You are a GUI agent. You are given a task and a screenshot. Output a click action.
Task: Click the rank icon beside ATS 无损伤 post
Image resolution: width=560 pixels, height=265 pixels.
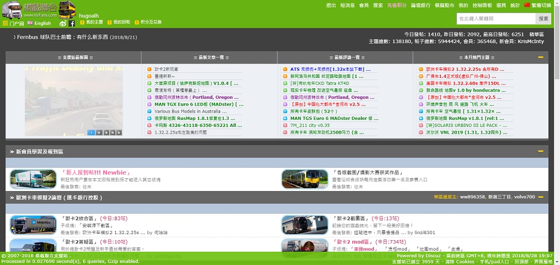coord(285,69)
